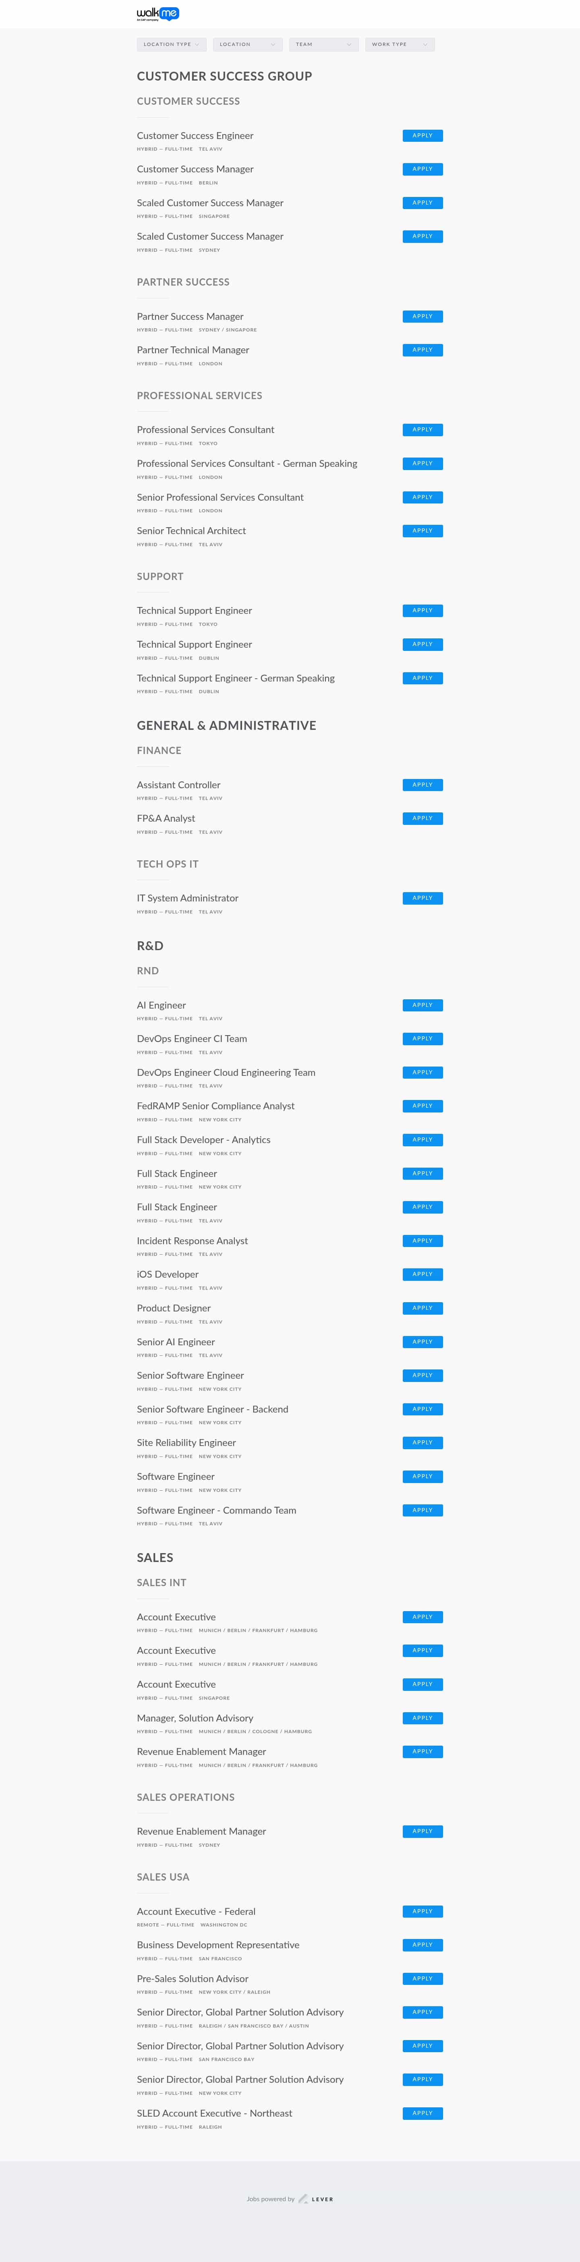Open the Team filter dropdown
This screenshot has width=580, height=2262.
[323, 44]
